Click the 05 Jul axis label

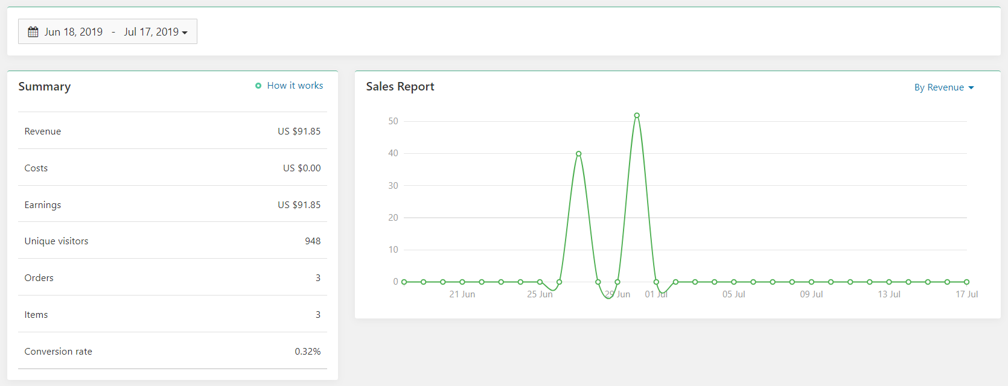pos(733,294)
